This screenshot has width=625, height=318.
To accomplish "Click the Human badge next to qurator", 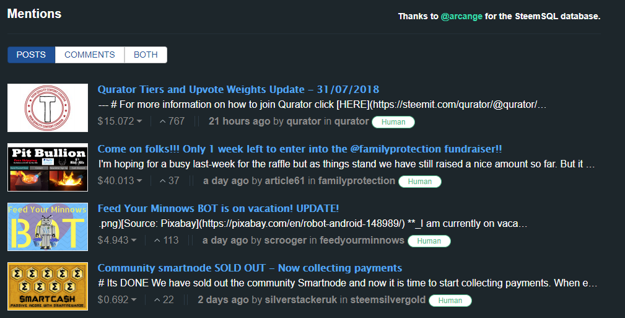I will (393, 122).
